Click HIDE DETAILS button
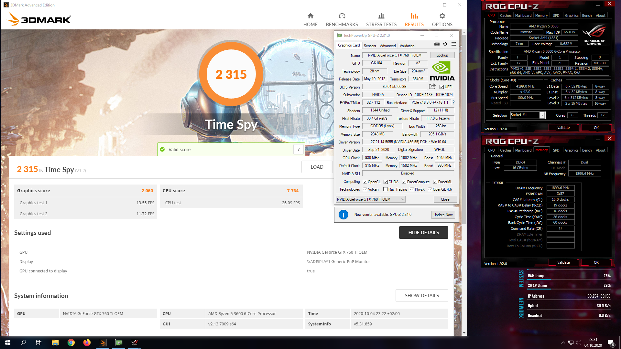The height and width of the screenshot is (349, 621). click(x=423, y=233)
